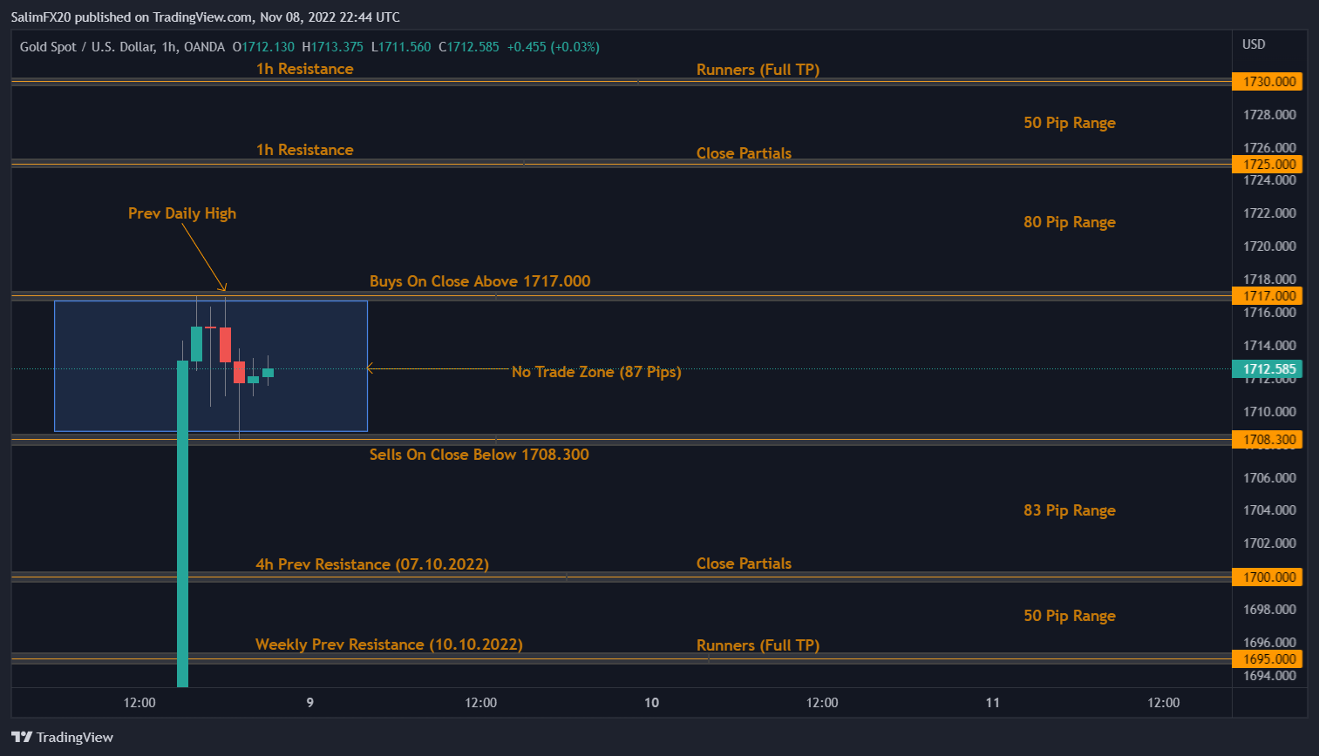The width and height of the screenshot is (1319, 756).
Task: Select the orange 1700.000 price label
Action: coord(1267,577)
